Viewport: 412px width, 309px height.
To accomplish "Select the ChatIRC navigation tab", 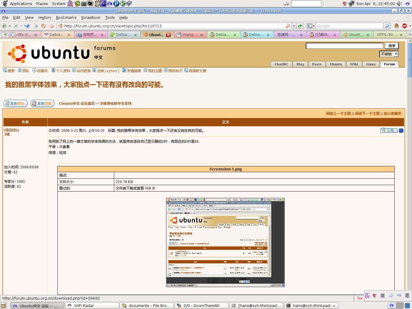I will [x=281, y=64].
